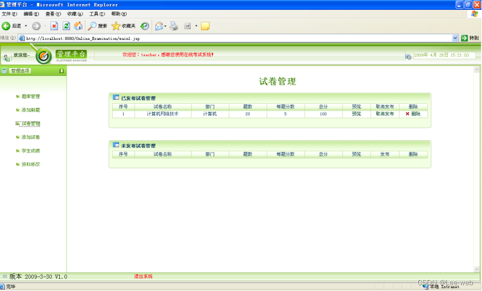
Task: Open the Favorites star toolbar button
Action: pos(124,26)
